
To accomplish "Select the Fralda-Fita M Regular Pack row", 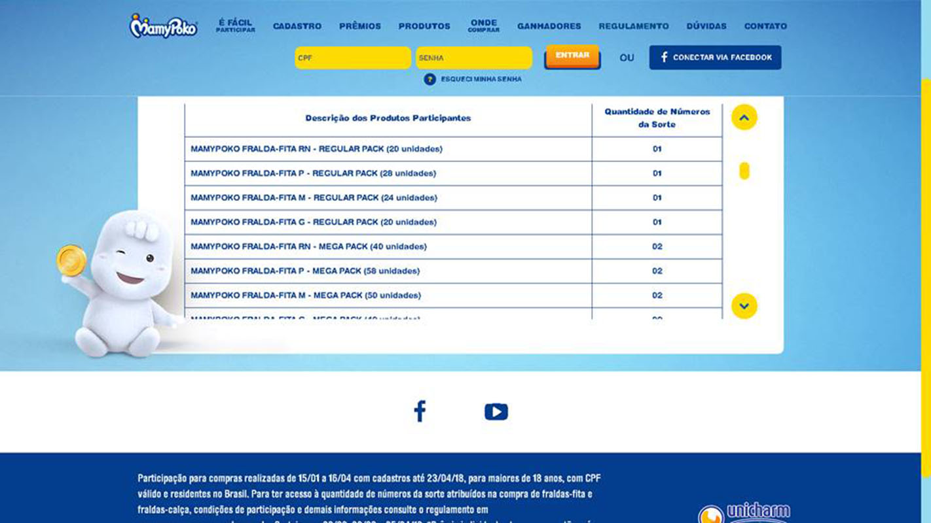I will click(454, 197).
